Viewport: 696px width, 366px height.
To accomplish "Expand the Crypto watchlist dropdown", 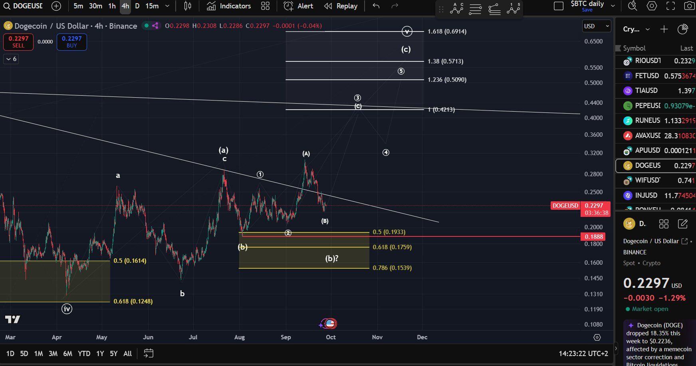I will (648, 29).
